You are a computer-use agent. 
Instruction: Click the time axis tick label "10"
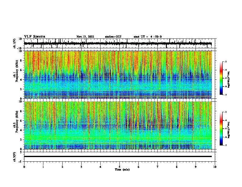pos(215,167)
